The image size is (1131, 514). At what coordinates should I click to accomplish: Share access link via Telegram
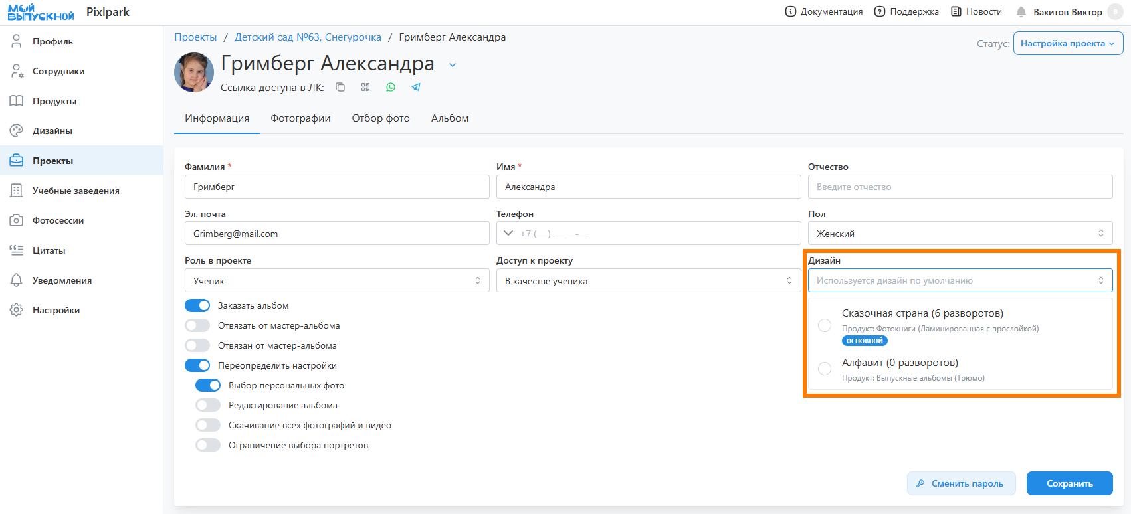tap(416, 87)
